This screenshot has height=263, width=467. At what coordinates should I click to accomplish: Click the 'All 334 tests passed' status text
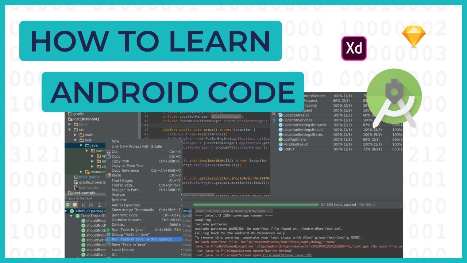[338, 205]
